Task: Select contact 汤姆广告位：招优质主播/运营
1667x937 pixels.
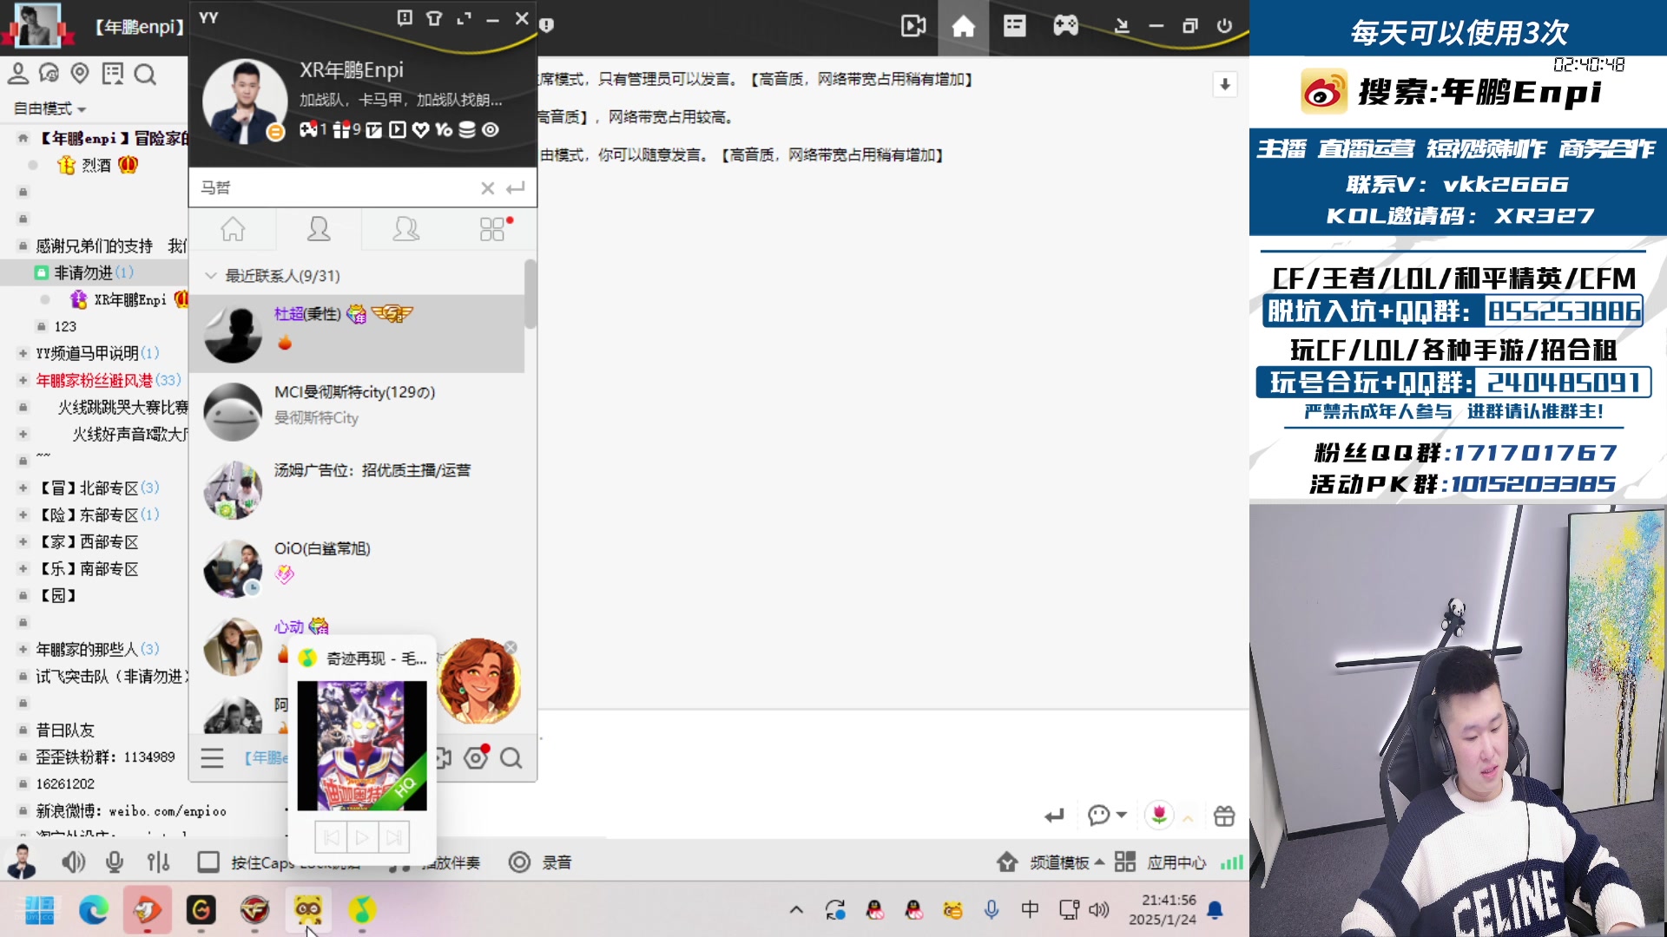Action: tap(357, 490)
